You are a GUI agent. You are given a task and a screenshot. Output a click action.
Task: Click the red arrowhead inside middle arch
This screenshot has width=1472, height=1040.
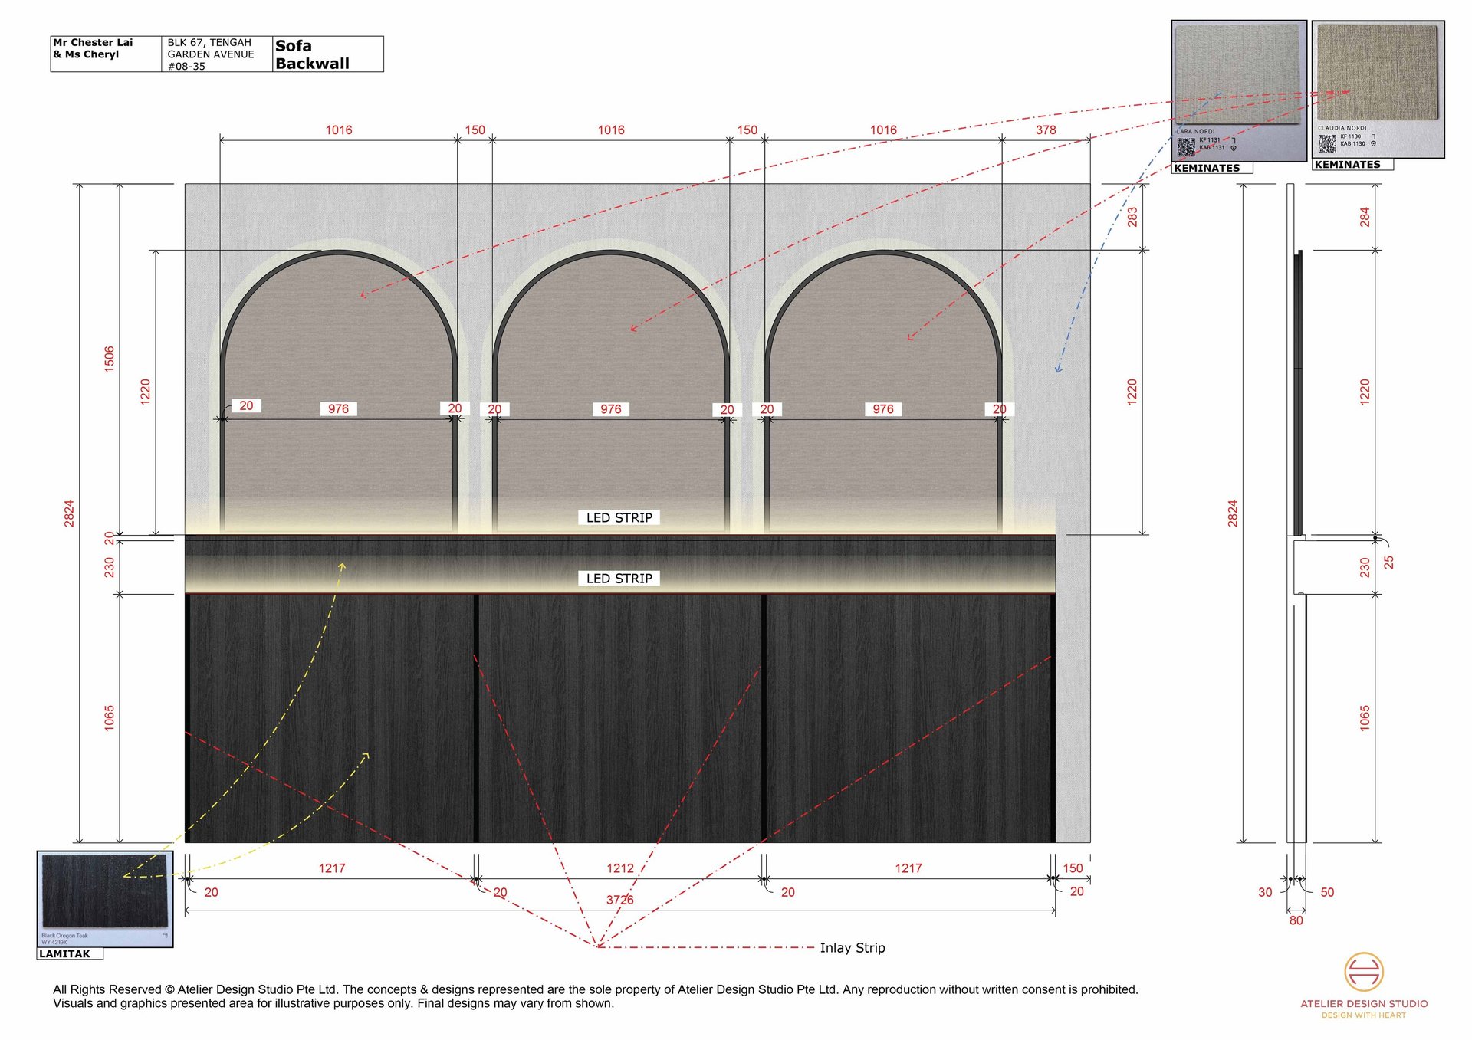(633, 329)
